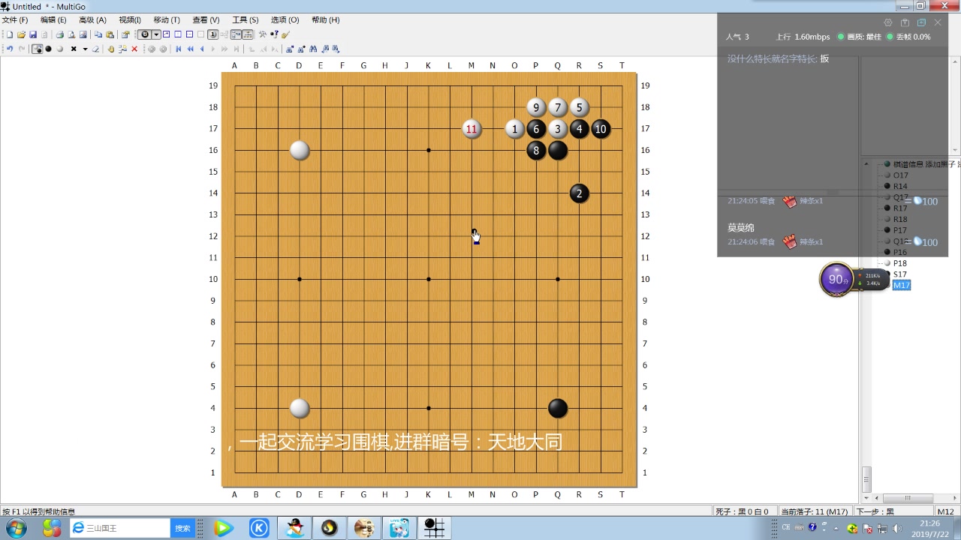This screenshot has width=961, height=540.
Task: Open the 文件 (F) menu
Action: tap(15, 19)
